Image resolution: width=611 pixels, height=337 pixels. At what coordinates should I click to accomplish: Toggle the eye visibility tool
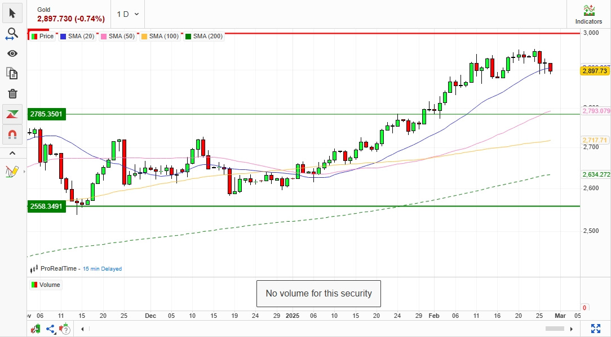(x=12, y=53)
